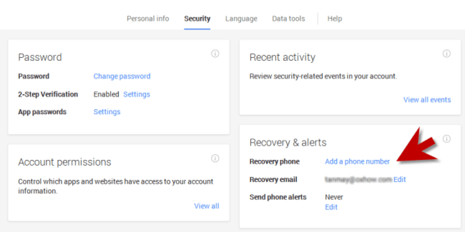Click the Account permissions info icon
This screenshot has width=465, height=232.
pyautogui.click(x=215, y=158)
